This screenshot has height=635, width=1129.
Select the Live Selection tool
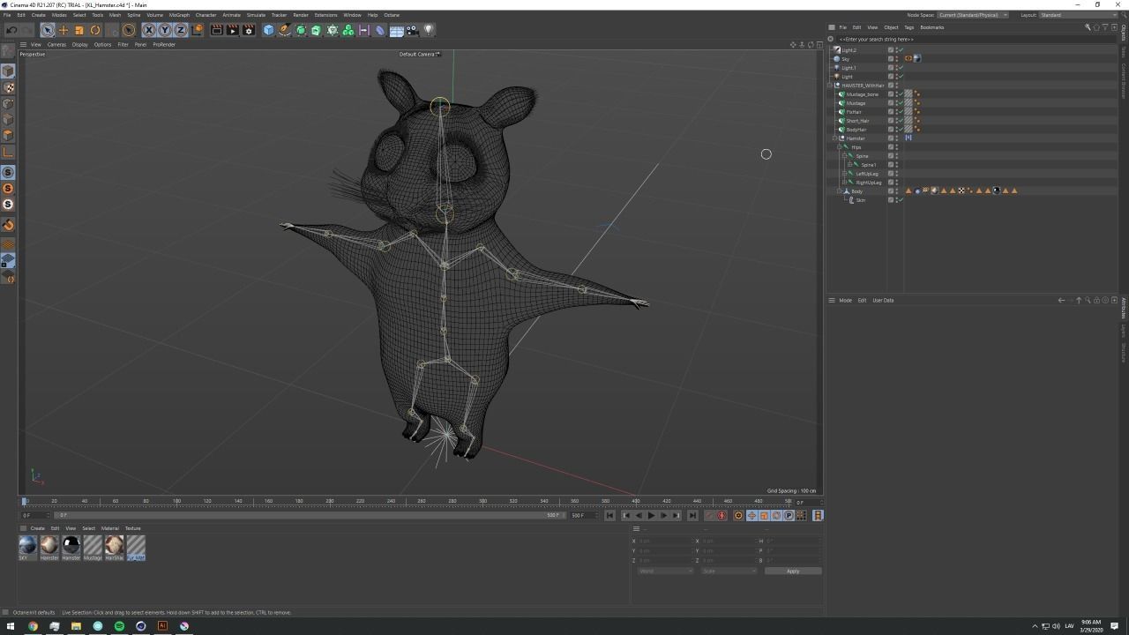[48, 30]
